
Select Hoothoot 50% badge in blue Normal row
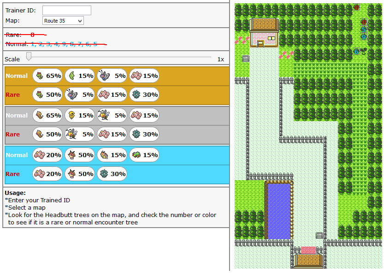(80, 155)
